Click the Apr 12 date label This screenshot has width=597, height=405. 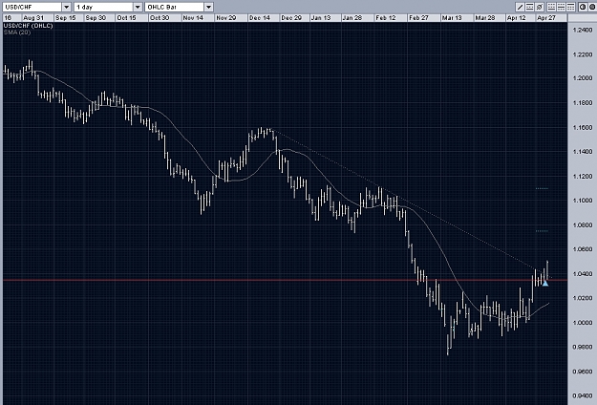coord(516,18)
